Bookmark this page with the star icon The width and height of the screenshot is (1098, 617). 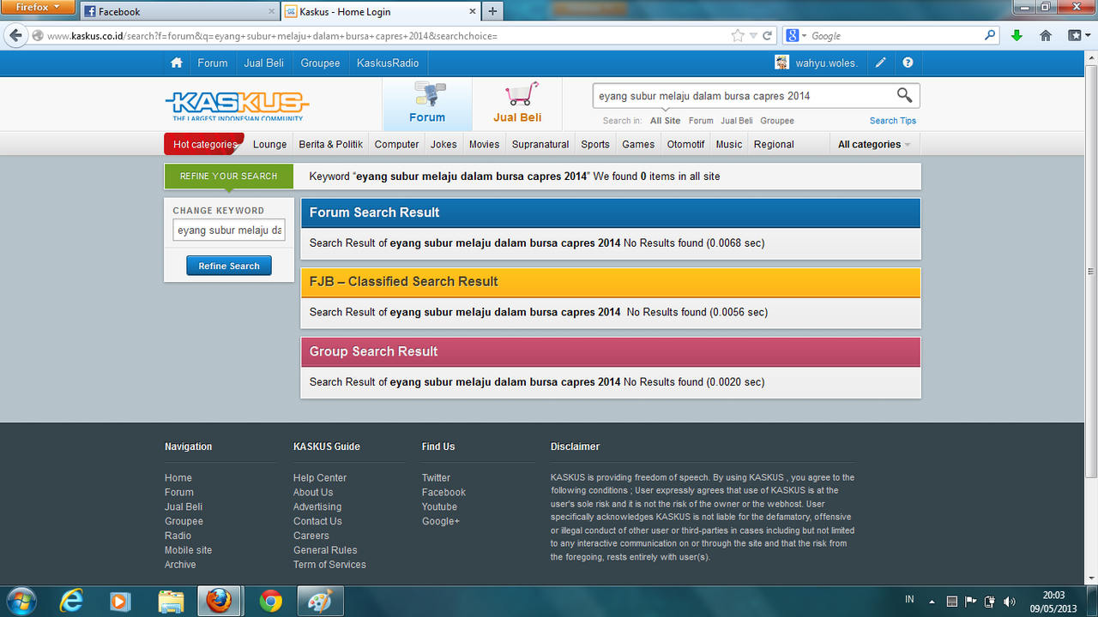coord(738,36)
